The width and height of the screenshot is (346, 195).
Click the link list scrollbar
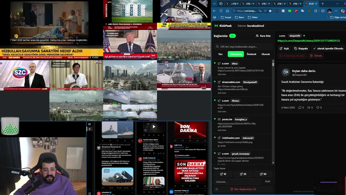(x=273, y=64)
